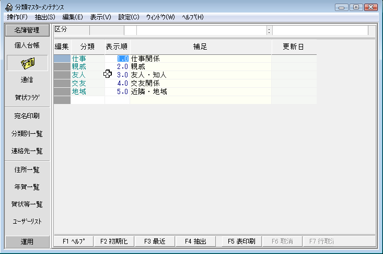Open the 抽出(S) menu
383x254 pixels.
coord(45,17)
